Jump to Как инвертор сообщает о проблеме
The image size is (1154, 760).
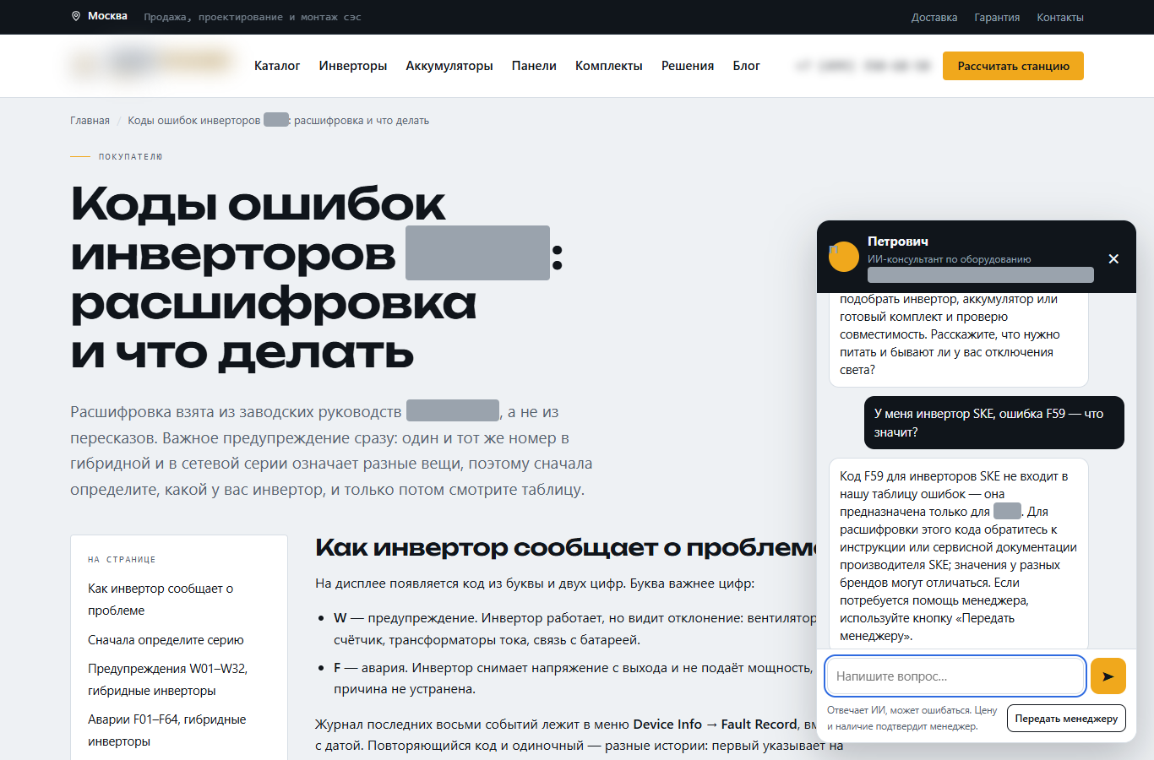(x=161, y=600)
